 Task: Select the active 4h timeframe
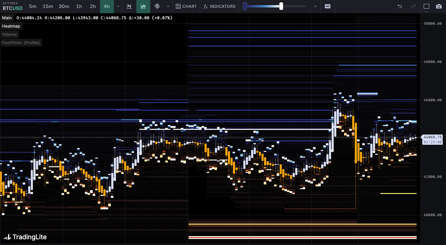[x=107, y=6]
